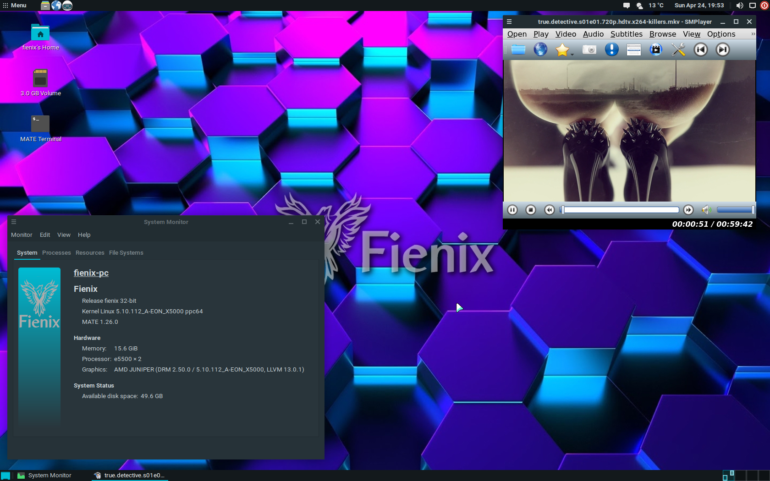The height and width of the screenshot is (481, 770).
Task: Click the Next track toolbar button
Action: (x=723, y=49)
